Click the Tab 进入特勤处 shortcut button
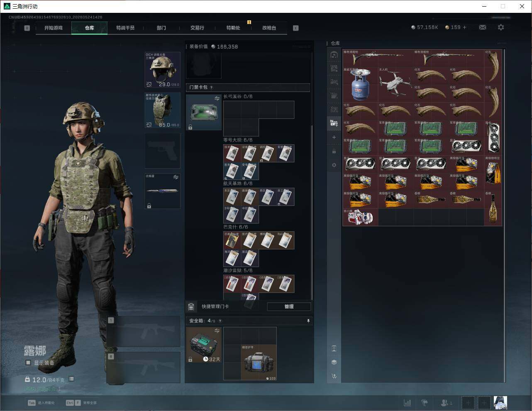 [x=41, y=403]
